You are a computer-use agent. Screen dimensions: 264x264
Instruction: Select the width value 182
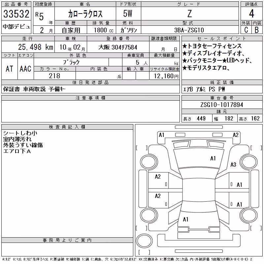(229, 118)
